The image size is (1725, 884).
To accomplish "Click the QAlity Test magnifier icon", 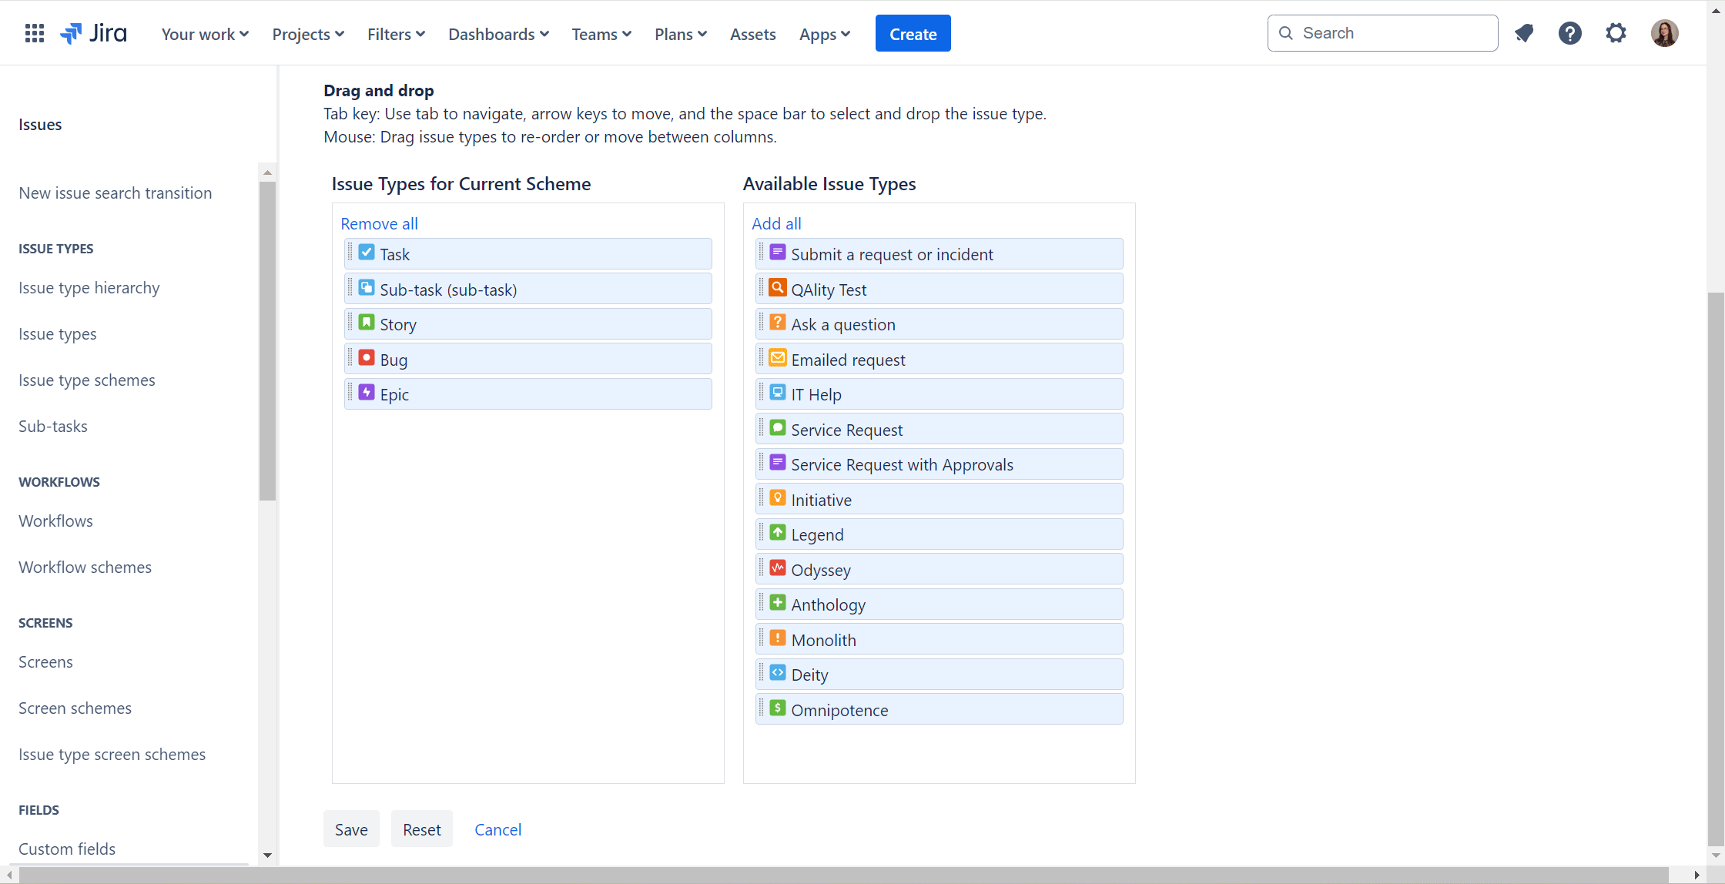I will pos(777,287).
